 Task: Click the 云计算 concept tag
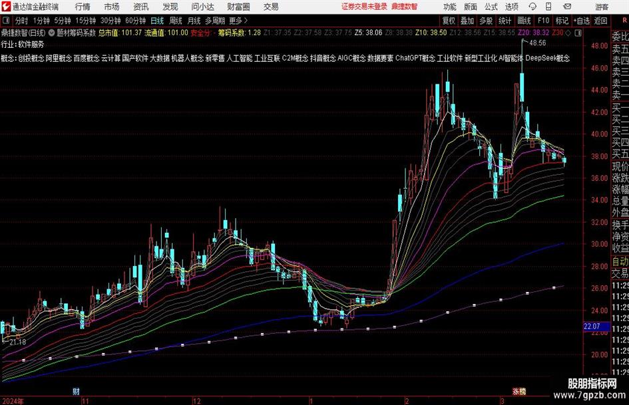tap(110, 58)
